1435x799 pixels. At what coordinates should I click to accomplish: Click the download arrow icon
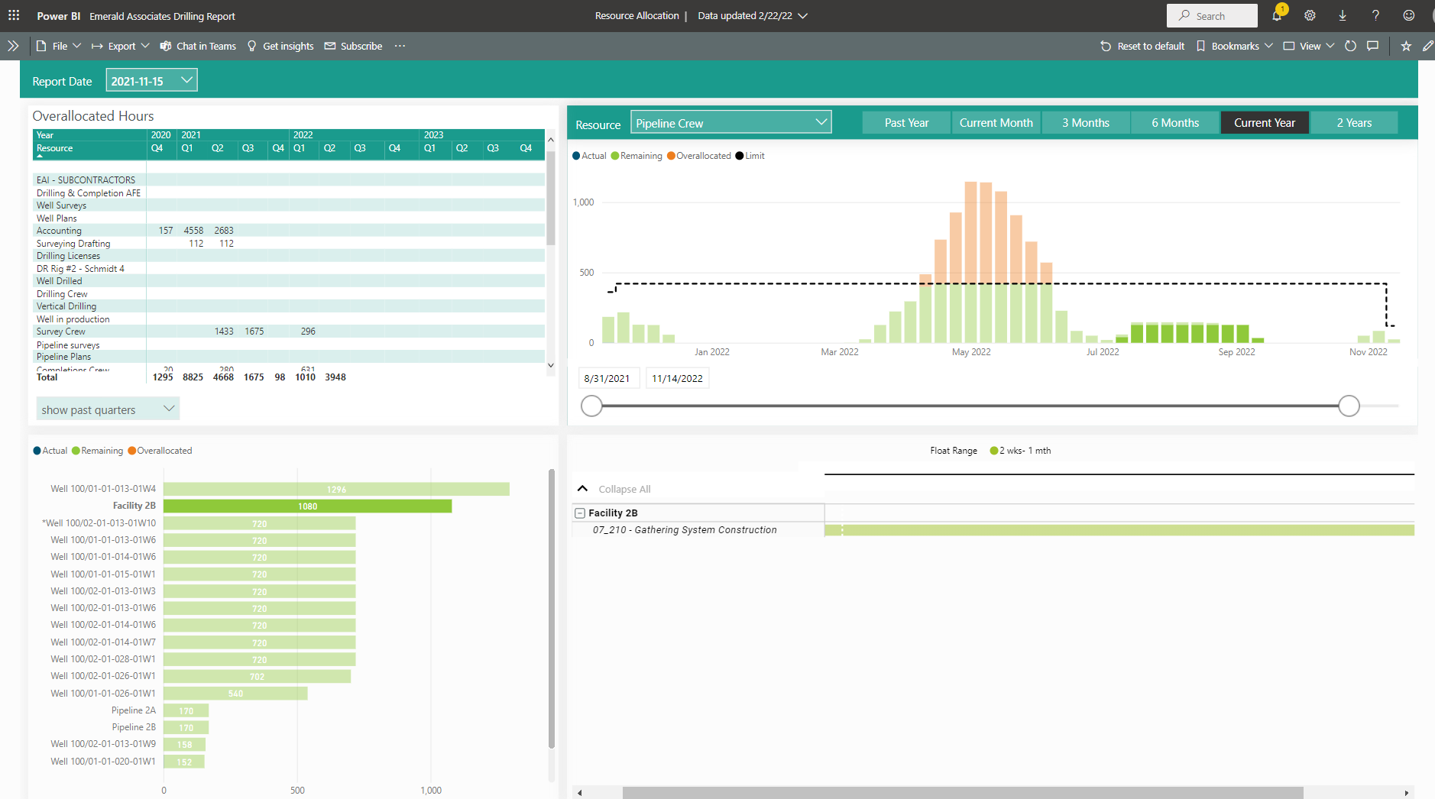click(x=1343, y=16)
